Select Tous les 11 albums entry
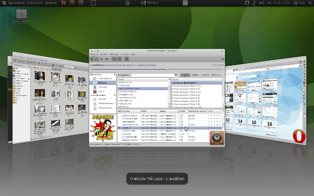Screen dimensions: 314x196 click(x=197, y=83)
